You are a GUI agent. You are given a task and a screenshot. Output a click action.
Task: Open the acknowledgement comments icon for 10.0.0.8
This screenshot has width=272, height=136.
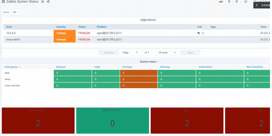click(199, 33)
